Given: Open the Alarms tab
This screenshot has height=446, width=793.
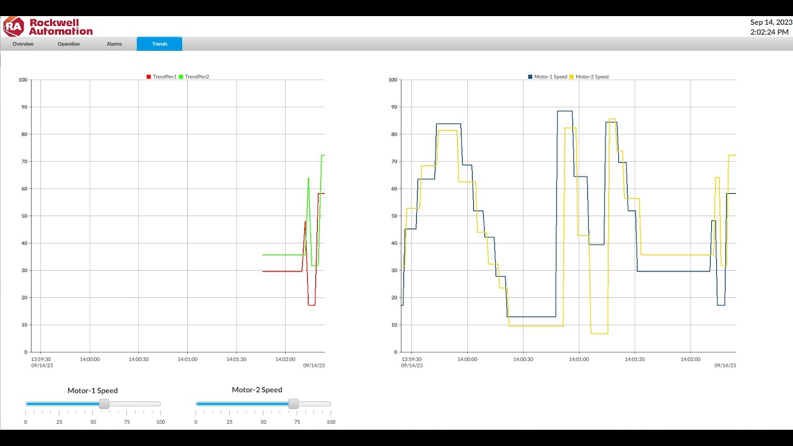Looking at the screenshot, I should coord(114,44).
